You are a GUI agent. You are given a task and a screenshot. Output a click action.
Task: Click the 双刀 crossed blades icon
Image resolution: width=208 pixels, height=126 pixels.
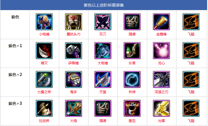pyautogui.click(x=103, y=22)
